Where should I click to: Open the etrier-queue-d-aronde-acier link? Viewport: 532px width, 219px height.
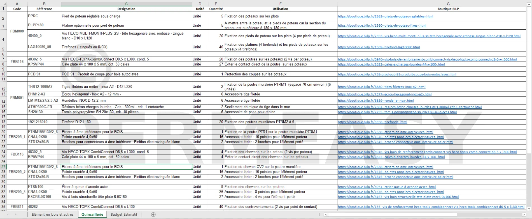(387, 187)
